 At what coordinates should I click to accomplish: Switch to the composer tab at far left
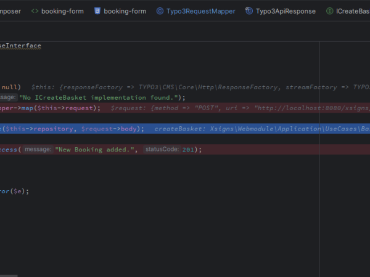10,11
